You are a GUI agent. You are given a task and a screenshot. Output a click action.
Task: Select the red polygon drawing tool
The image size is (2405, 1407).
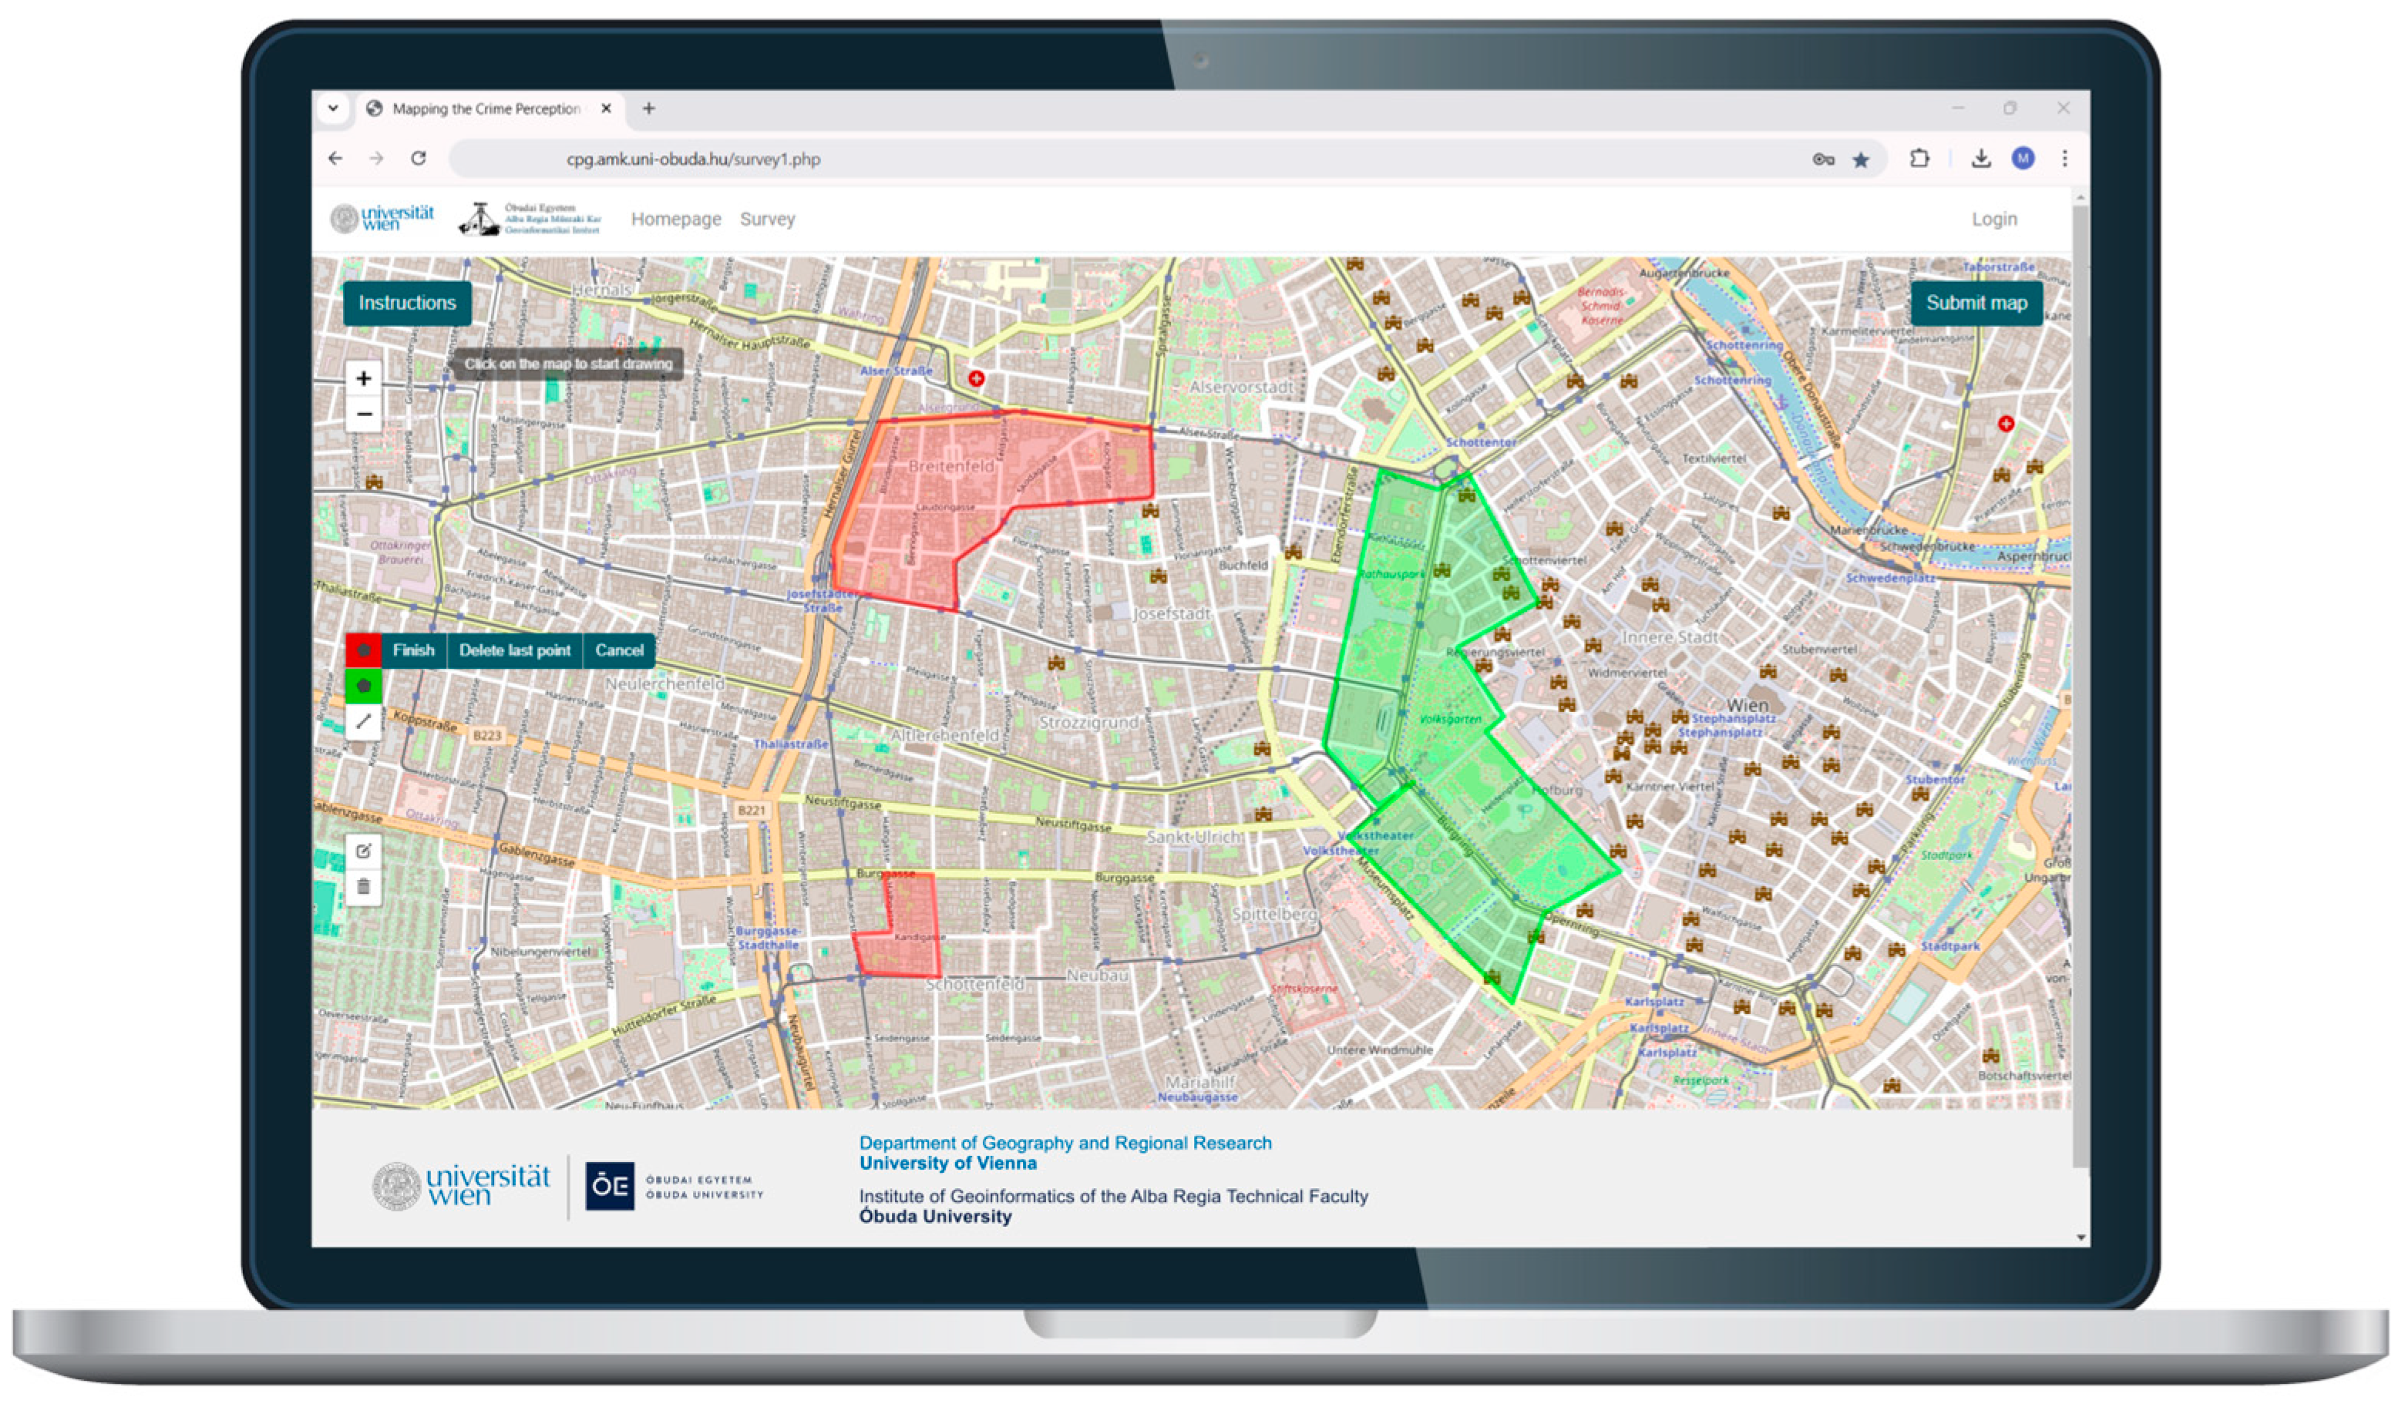362,650
